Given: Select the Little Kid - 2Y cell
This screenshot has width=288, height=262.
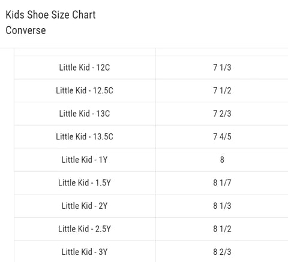Looking at the screenshot, I should point(85,206).
